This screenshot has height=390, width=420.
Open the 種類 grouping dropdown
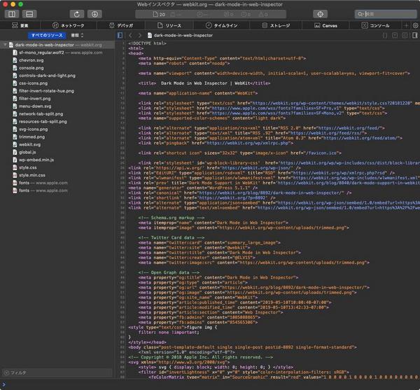coord(78,35)
